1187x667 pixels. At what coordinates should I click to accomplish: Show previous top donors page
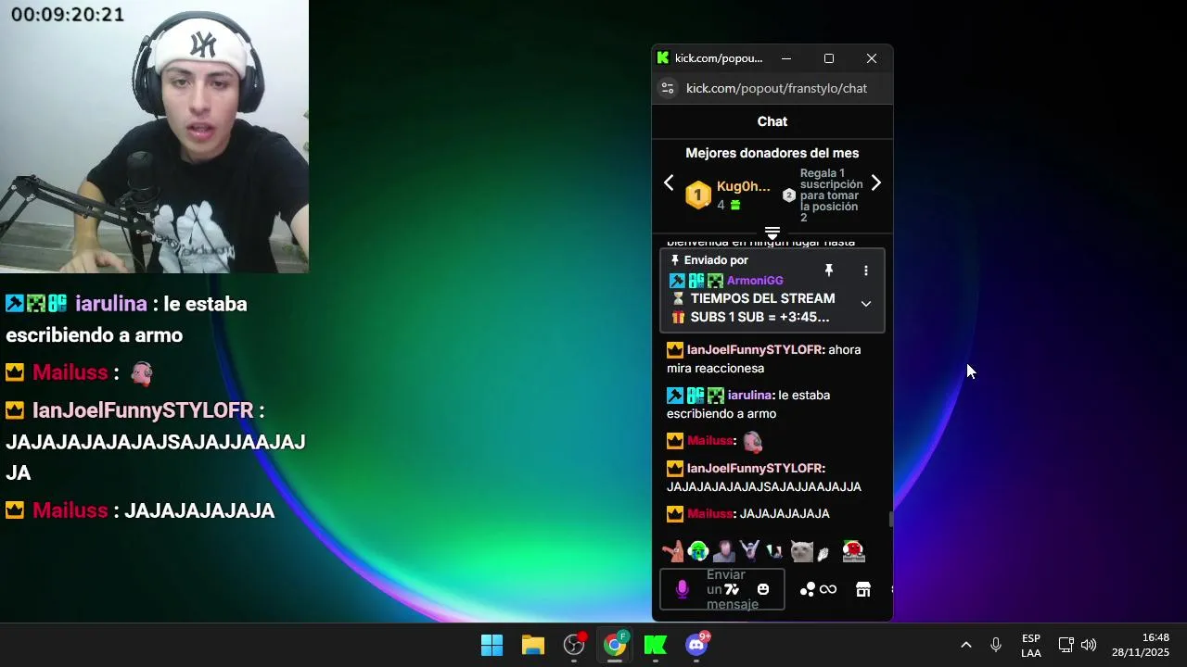669,182
